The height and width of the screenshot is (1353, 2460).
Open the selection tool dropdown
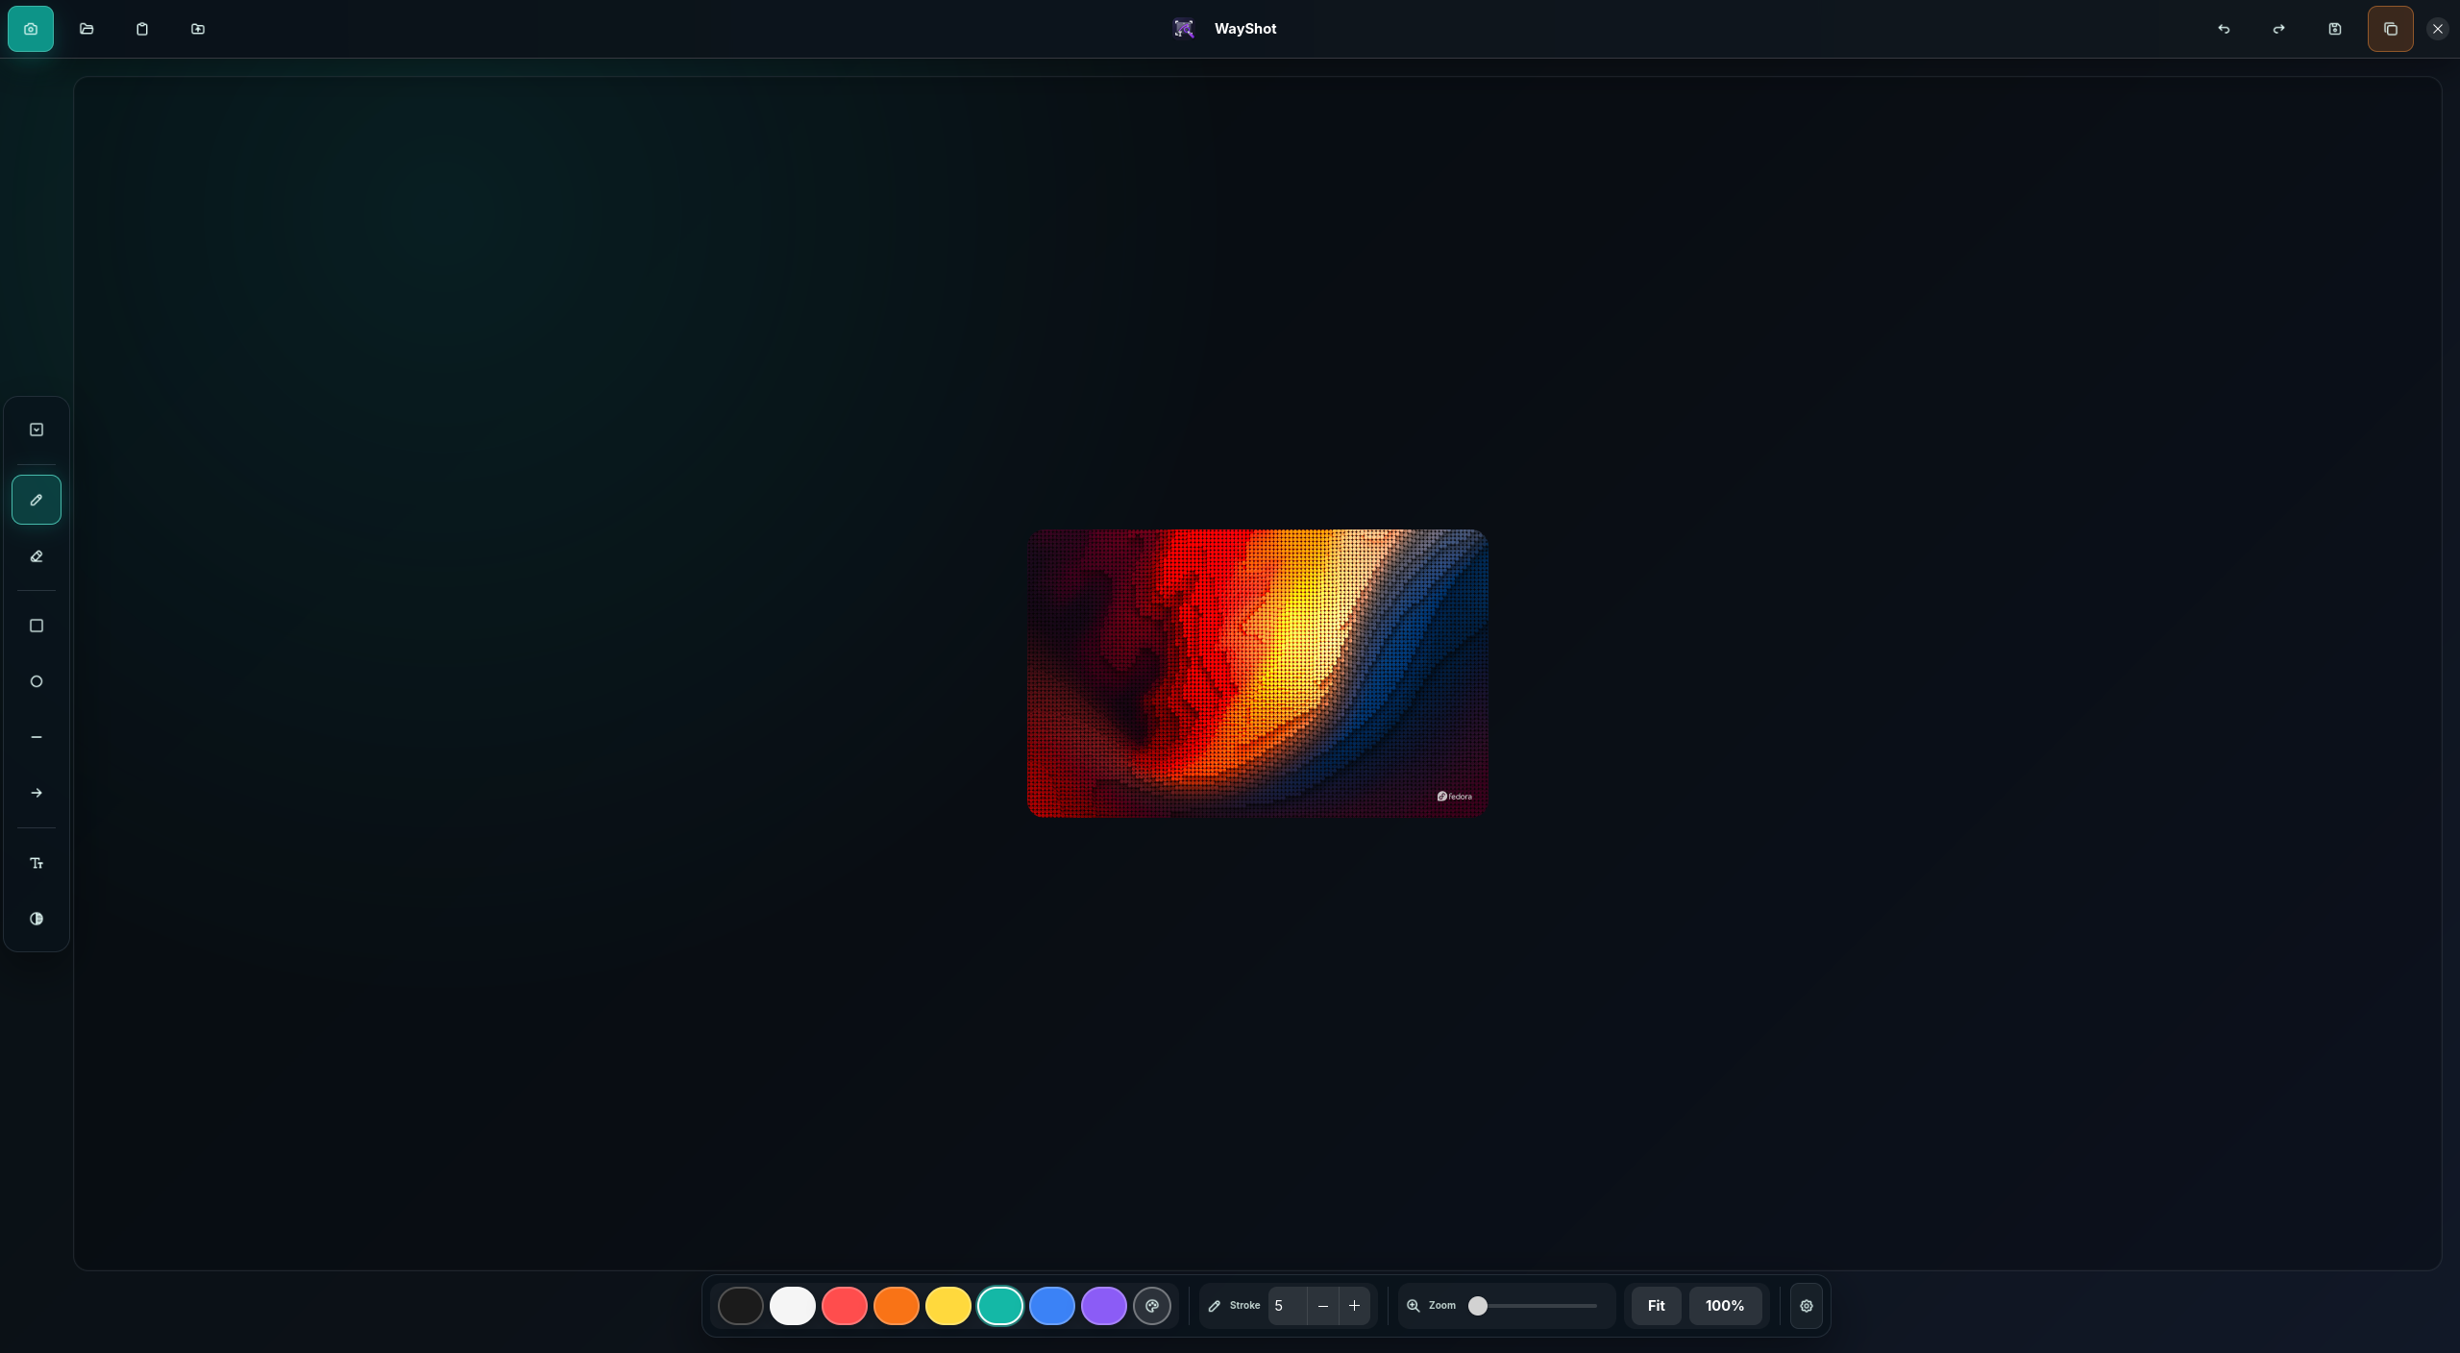pyautogui.click(x=37, y=430)
